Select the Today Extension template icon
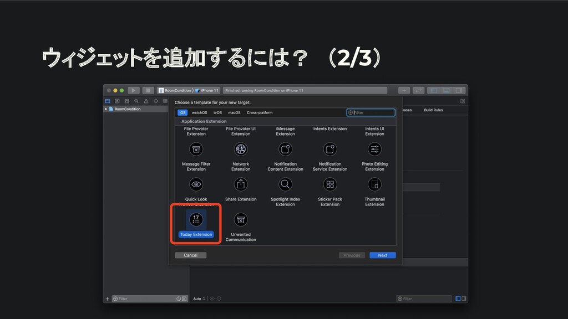The height and width of the screenshot is (319, 568). pyautogui.click(x=196, y=219)
